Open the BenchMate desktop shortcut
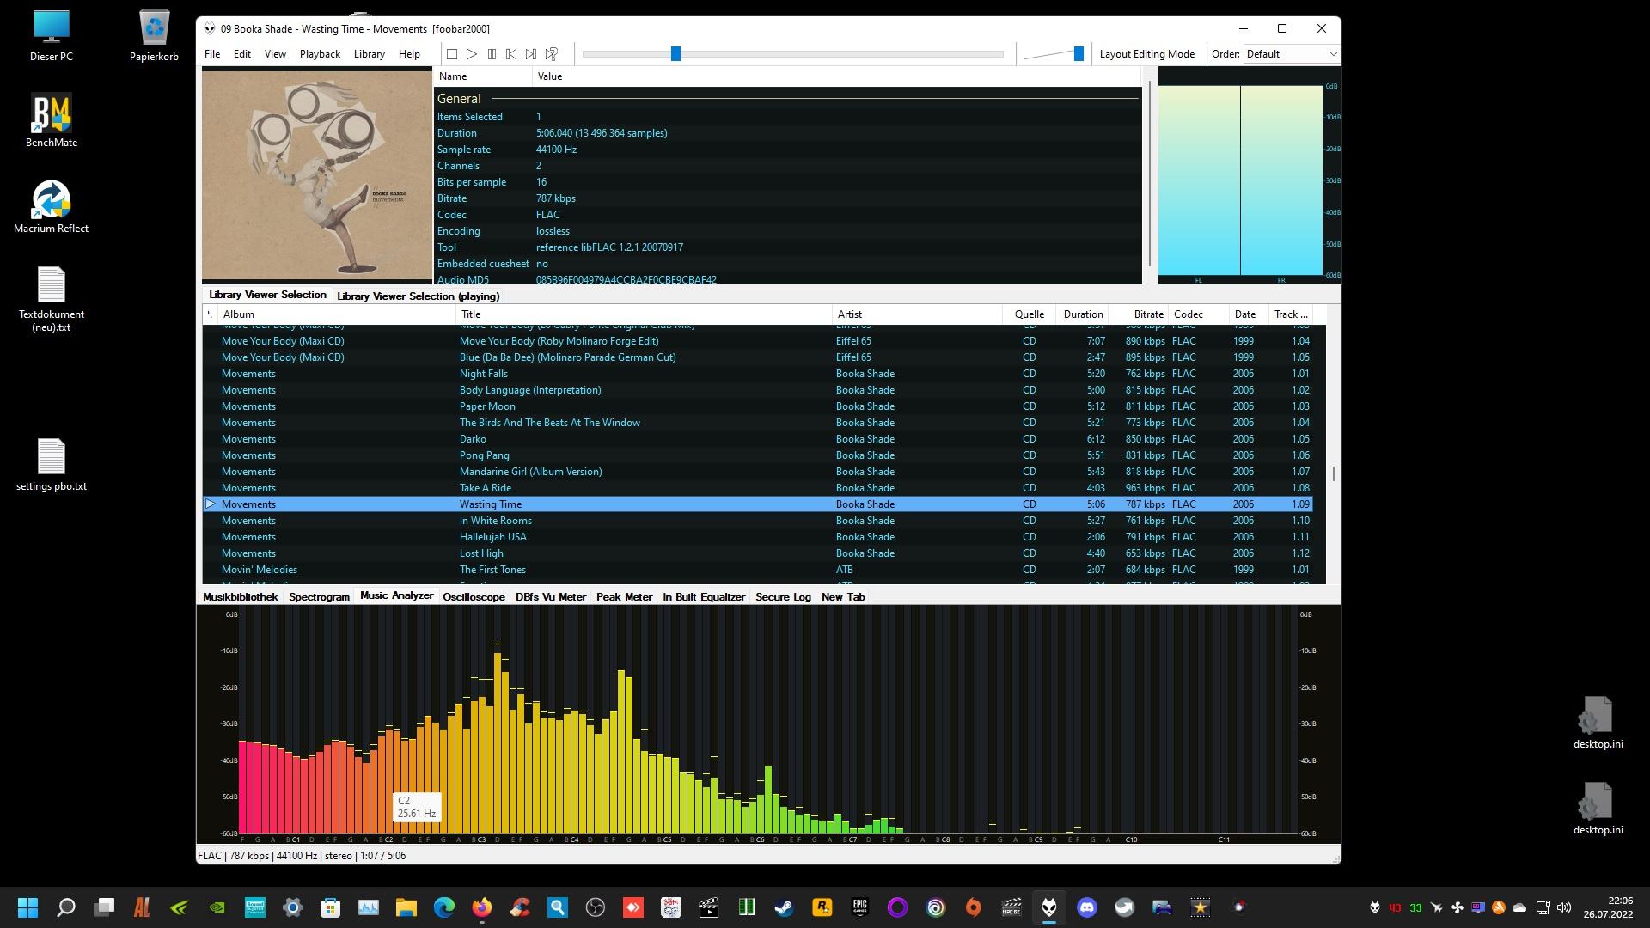1650x928 pixels. [x=51, y=120]
